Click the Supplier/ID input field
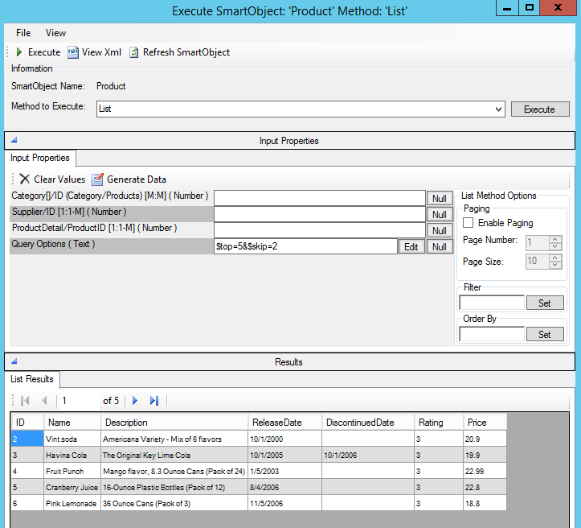The width and height of the screenshot is (581, 528). 319,214
